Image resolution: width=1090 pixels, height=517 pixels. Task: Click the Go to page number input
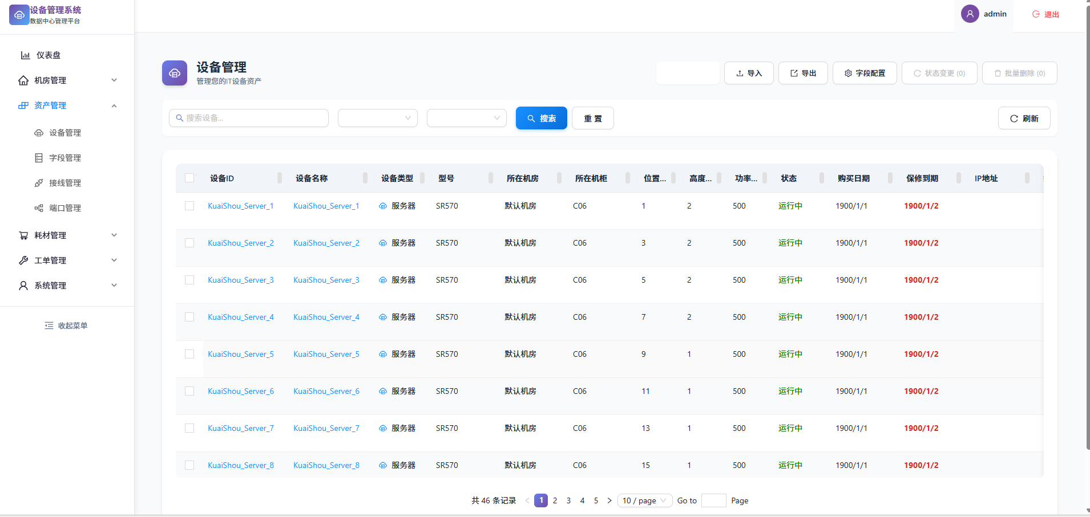click(713, 500)
